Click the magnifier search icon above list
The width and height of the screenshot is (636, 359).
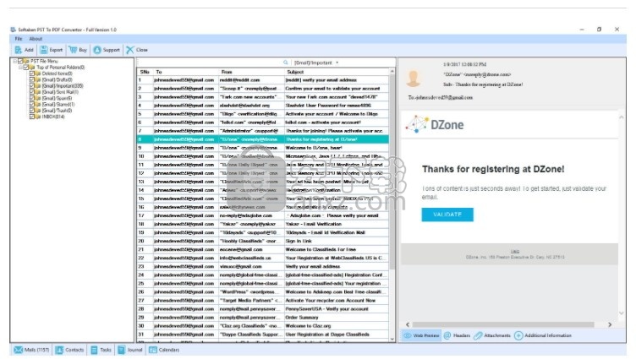[x=286, y=63]
